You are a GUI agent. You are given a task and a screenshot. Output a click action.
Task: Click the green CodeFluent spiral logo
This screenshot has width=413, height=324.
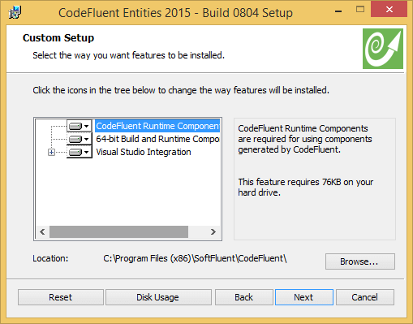pos(383,49)
